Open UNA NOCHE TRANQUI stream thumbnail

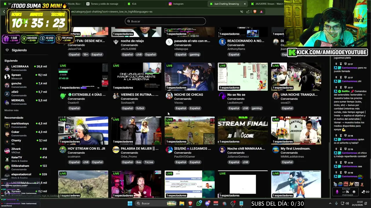(296, 77)
